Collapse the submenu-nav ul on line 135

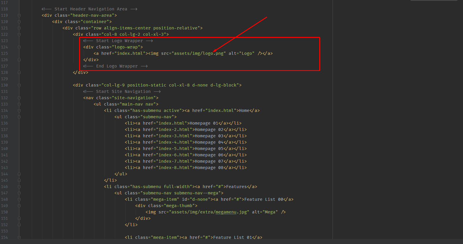[x=19, y=117]
